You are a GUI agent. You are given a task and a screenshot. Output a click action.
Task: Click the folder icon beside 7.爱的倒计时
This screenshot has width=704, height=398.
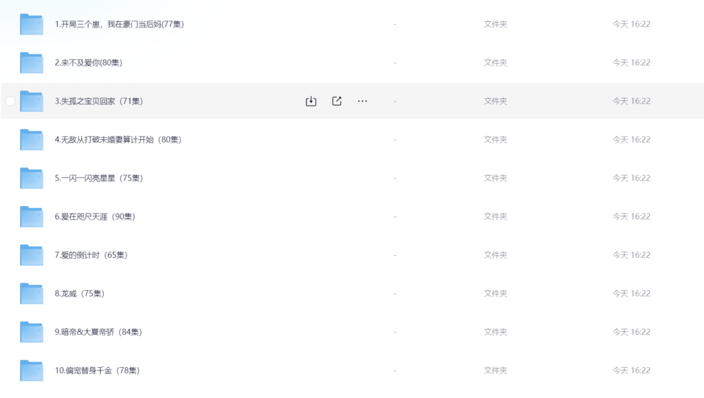click(x=32, y=255)
